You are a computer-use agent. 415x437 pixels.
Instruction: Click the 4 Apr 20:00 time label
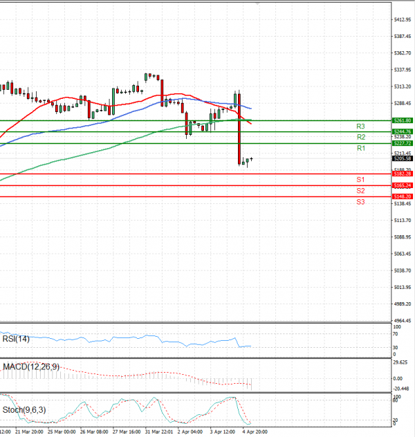[x=255, y=431]
